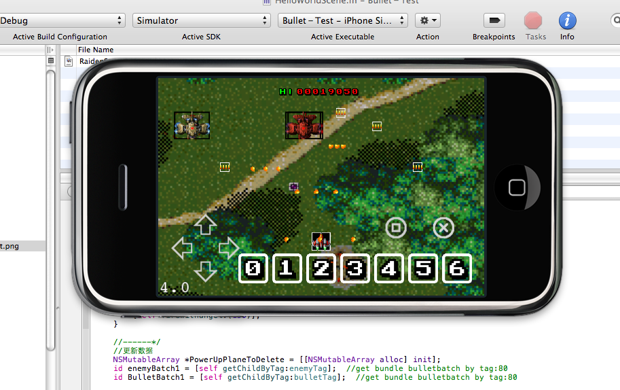Tap the right arrow on the game d-pad

tap(229, 248)
